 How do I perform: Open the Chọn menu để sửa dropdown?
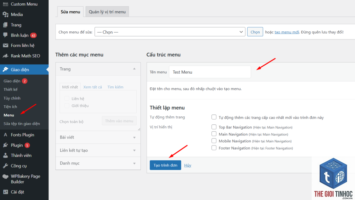click(170, 32)
